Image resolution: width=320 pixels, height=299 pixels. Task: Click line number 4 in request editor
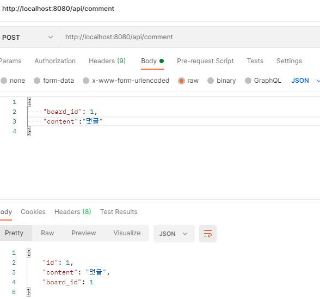pos(14,131)
